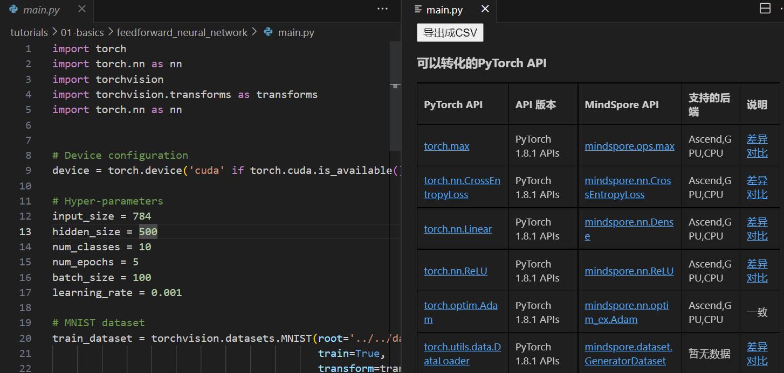This screenshot has width=784, height=373.
Task: Open 差异对比 link in the torch.nn.Linear row
Action: (757, 229)
